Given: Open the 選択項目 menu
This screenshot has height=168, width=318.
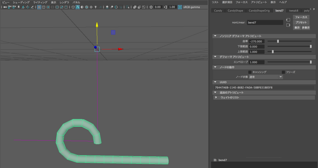Looking at the screenshot, I should coord(227,2).
